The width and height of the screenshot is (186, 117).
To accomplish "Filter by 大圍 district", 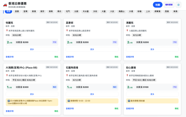I will point(104,11).
